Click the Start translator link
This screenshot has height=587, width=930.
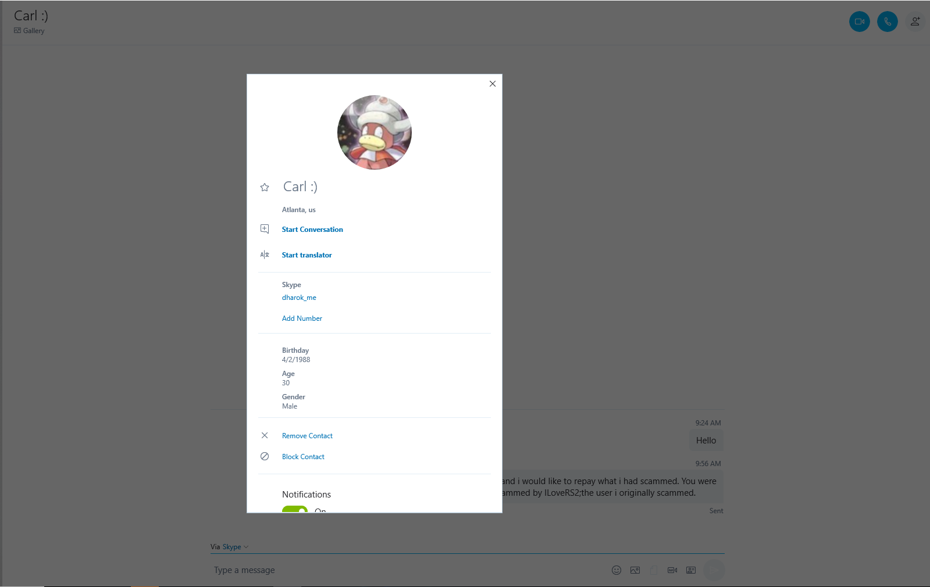pos(307,255)
